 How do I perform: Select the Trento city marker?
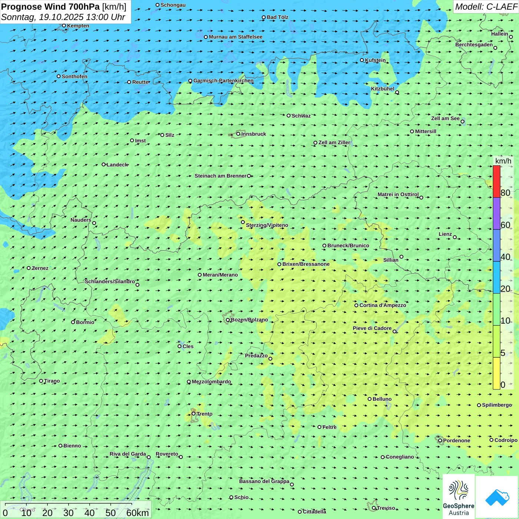[x=194, y=414]
